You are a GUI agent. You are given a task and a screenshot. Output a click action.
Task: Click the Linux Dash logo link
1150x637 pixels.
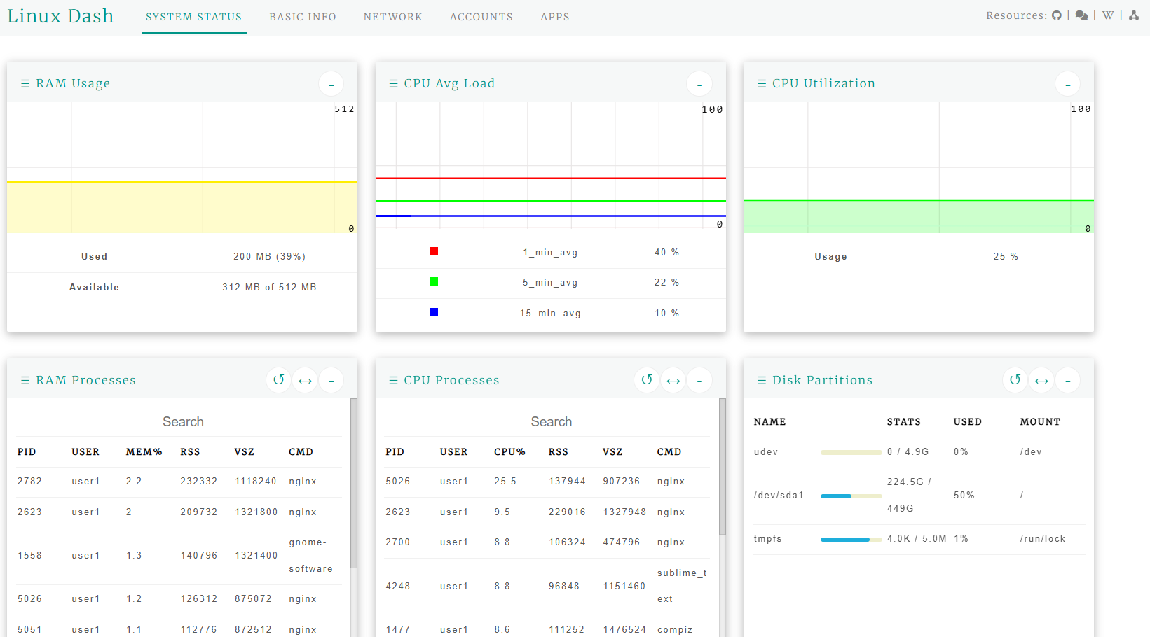(60, 16)
